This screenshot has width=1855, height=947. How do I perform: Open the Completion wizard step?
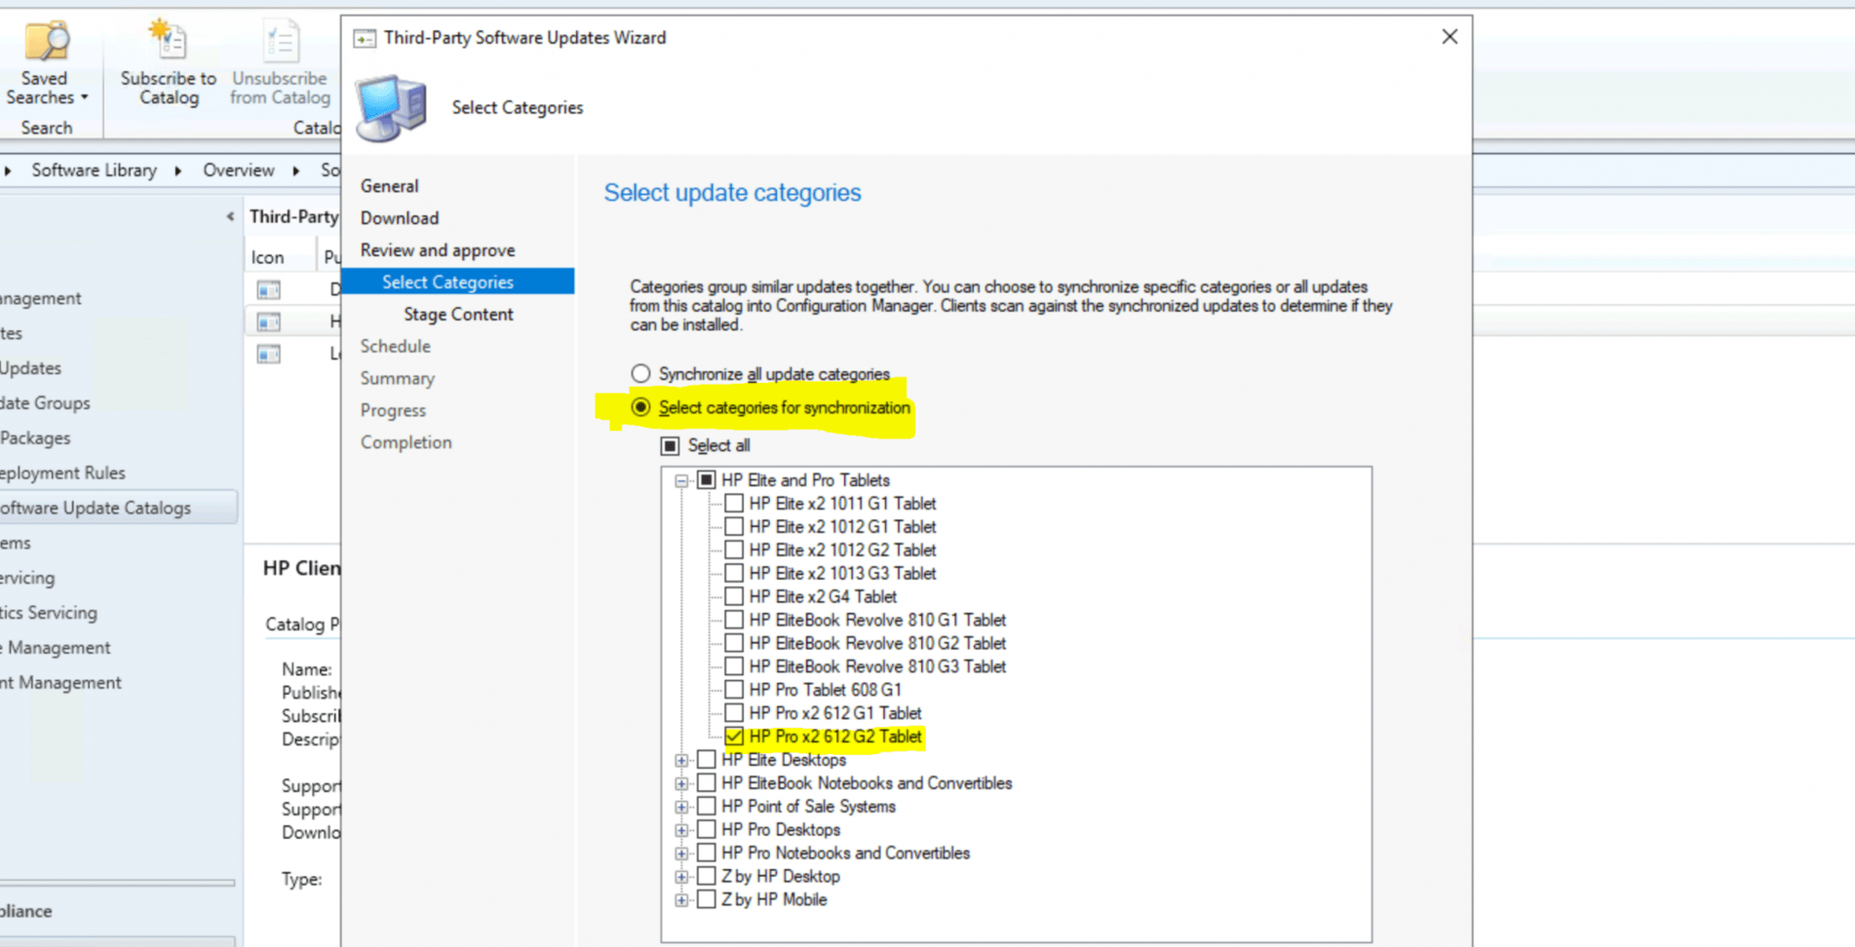pyautogui.click(x=406, y=442)
